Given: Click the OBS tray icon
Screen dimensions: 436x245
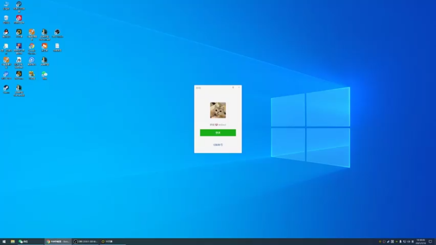Looking at the screenshot, I should coord(384,242).
